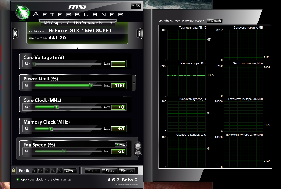Click the Memory Clock value field
The width and height of the screenshot is (281, 189).
click(x=118, y=129)
